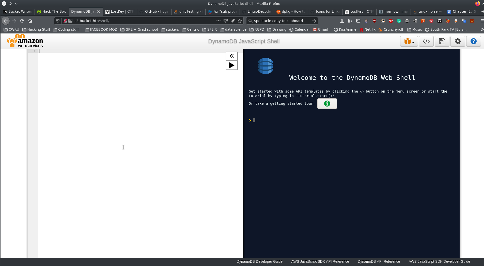484x266 pixels.
Task: Open the Hacking Stuff bookmarks folder
Action: [x=36, y=29]
